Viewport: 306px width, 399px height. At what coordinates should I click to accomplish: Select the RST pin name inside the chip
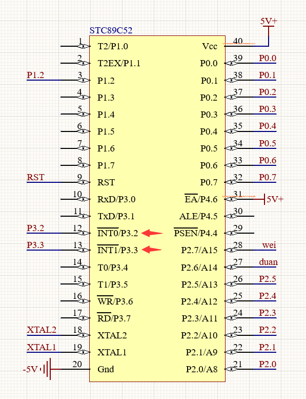106,182
